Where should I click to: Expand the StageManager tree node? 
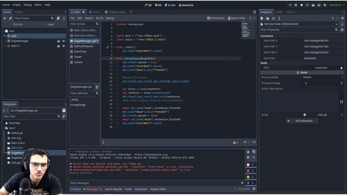click(6, 41)
